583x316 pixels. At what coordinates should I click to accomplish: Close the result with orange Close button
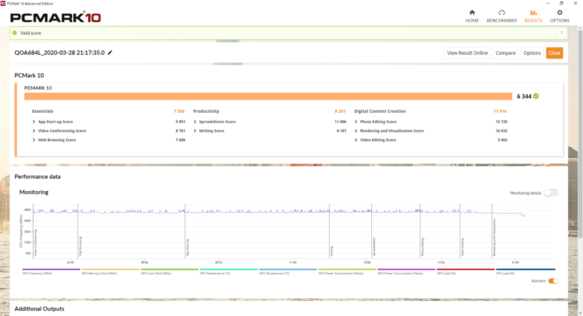pyautogui.click(x=555, y=53)
